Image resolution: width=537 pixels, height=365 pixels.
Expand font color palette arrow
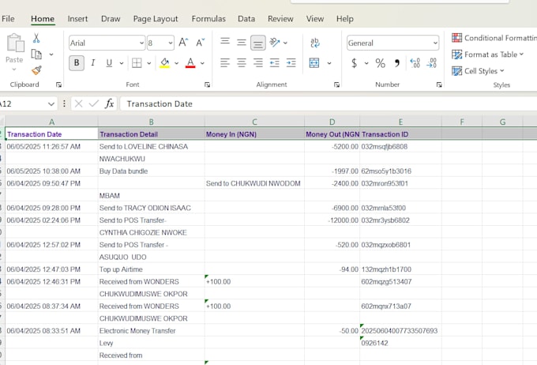point(202,63)
